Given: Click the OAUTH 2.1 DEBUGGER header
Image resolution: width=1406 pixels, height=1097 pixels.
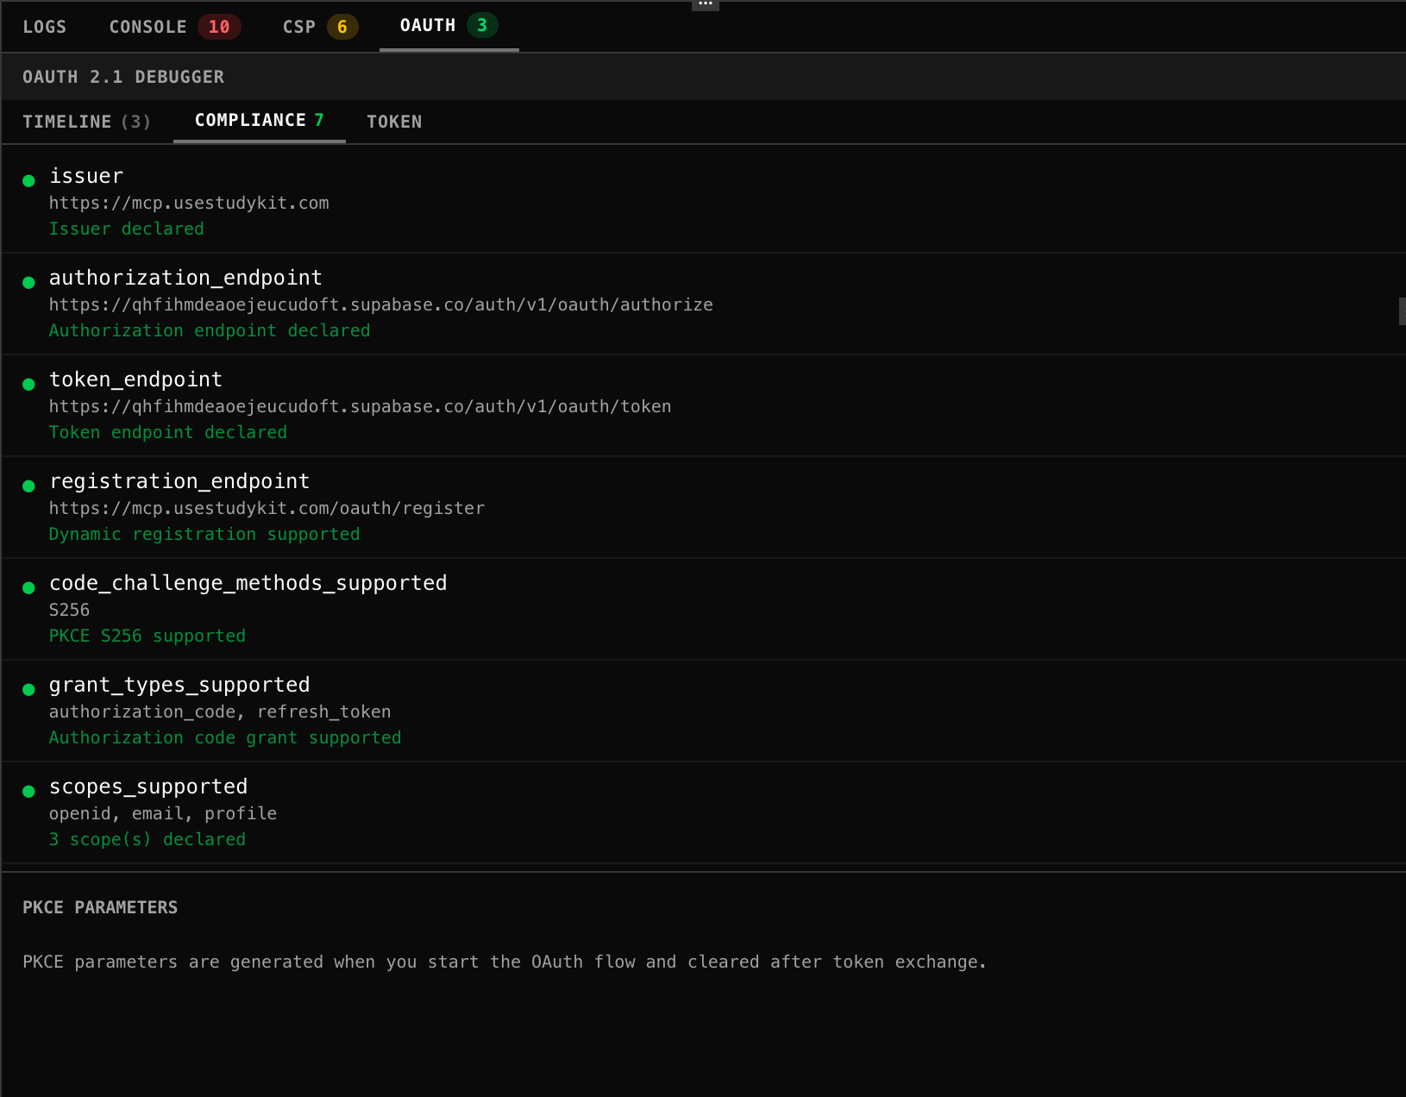Looking at the screenshot, I should [x=123, y=77].
